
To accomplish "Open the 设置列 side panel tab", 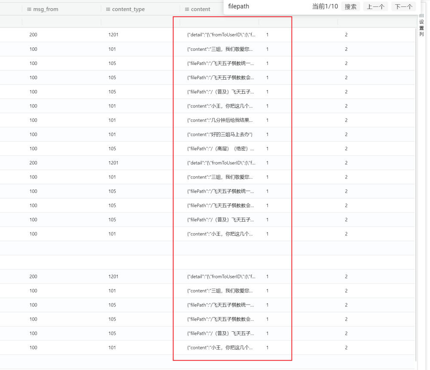I will pos(421,28).
